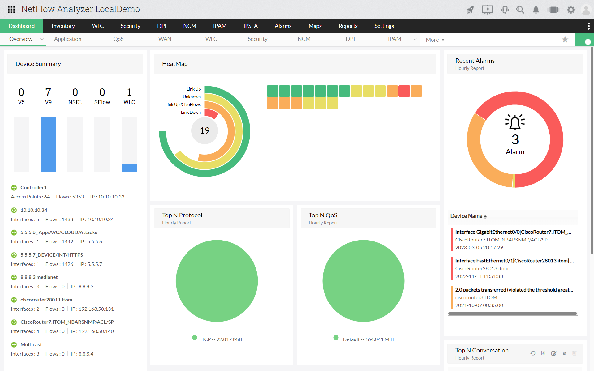Select the display/monitor icon in header
This screenshot has height=371, width=594.
pyautogui.click(x=487, y=9)
